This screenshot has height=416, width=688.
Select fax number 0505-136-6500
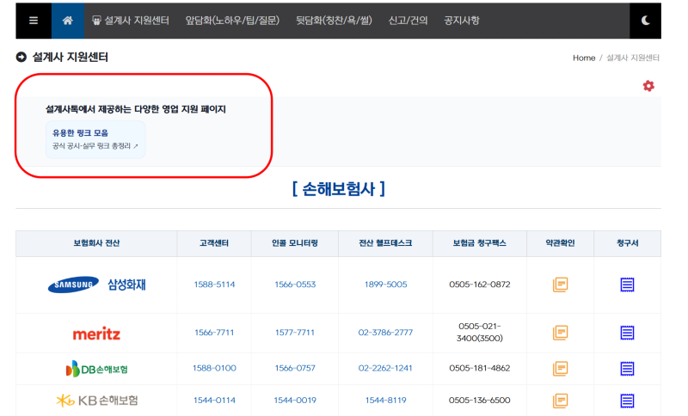480,401
